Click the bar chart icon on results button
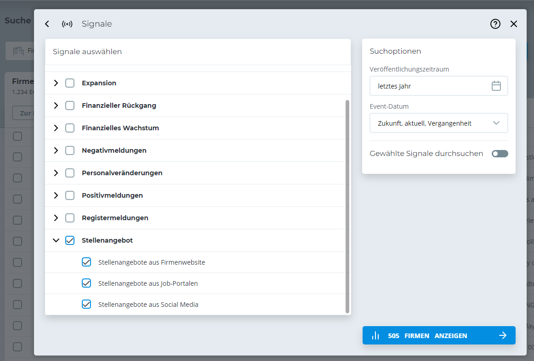 tap(375, 335)
